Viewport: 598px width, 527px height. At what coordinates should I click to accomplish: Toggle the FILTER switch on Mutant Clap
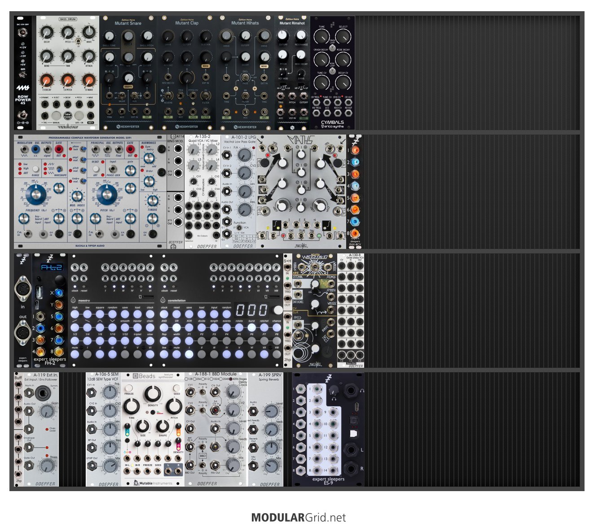click(206, 96)
